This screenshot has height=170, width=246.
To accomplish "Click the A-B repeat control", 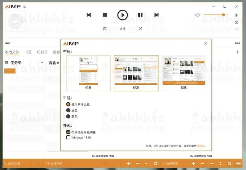I will [x=122, y=28].
